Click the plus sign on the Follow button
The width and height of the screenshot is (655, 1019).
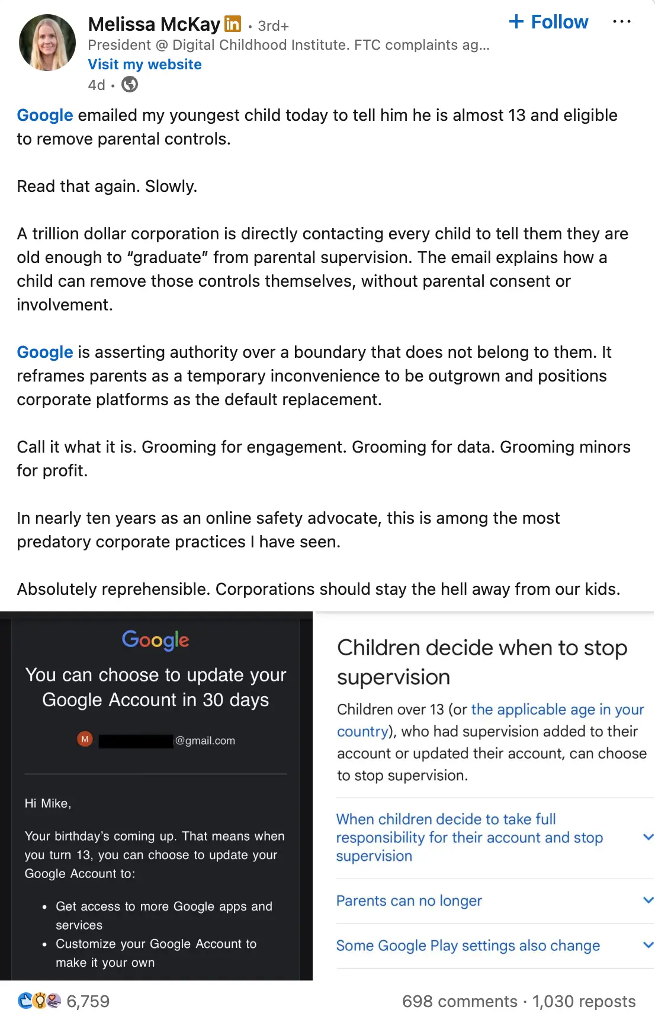tap(516, 21)
